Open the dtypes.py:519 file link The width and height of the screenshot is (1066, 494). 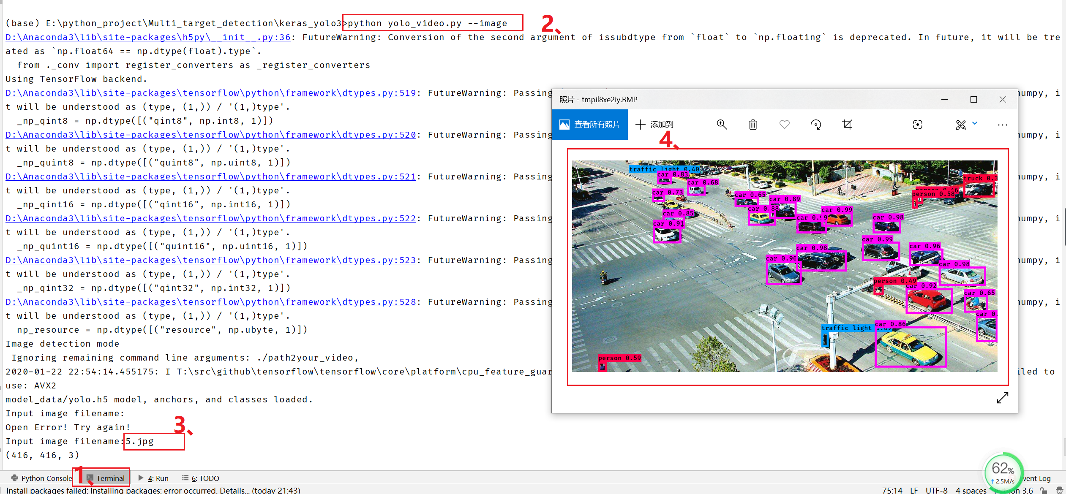211,93
